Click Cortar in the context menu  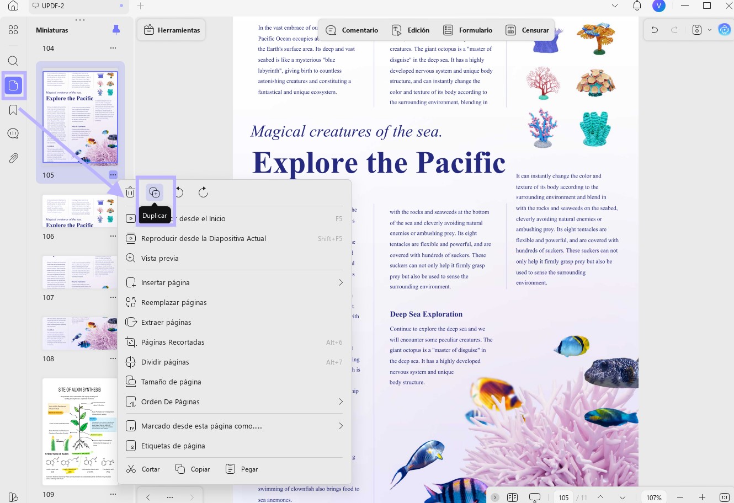tap(143, 469)
